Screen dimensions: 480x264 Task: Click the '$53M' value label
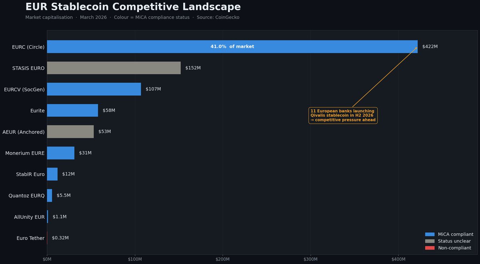click(x=105, y=132)
